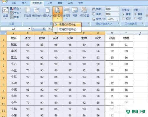Viewport: 148px width, 117px height.
Task: Open the theme 字体 fonts menu
Action: click(16, 13)
